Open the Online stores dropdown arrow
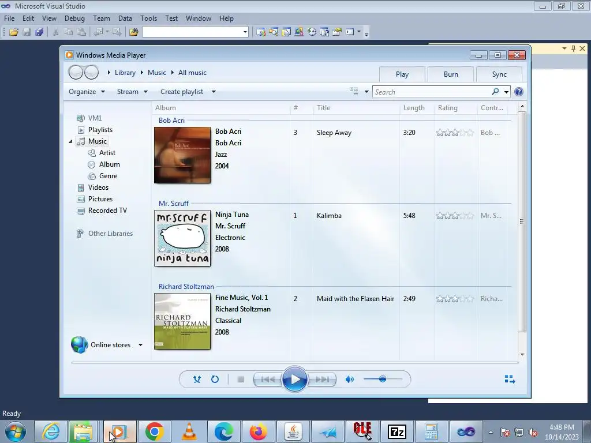The height and width of the screenshot is (443, 591). click(141, 345)
